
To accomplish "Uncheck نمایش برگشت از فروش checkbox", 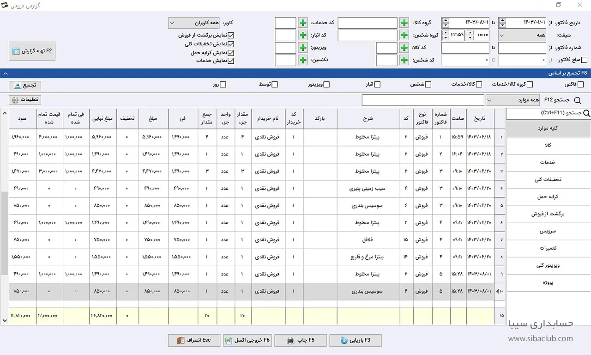I will (x=231, y=35).
